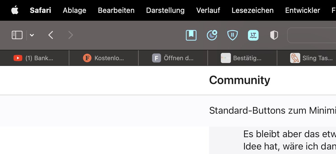Viewport: 336px width, 154px height.
Task: Switch to the "Kostenlo..." tab
Action: pos(104,58)
